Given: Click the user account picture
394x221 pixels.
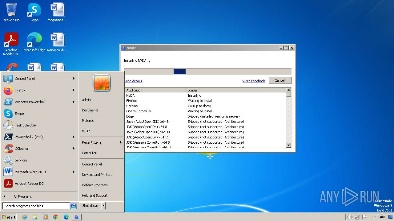Looking at the screenshot, I should [x=102, y=83].
